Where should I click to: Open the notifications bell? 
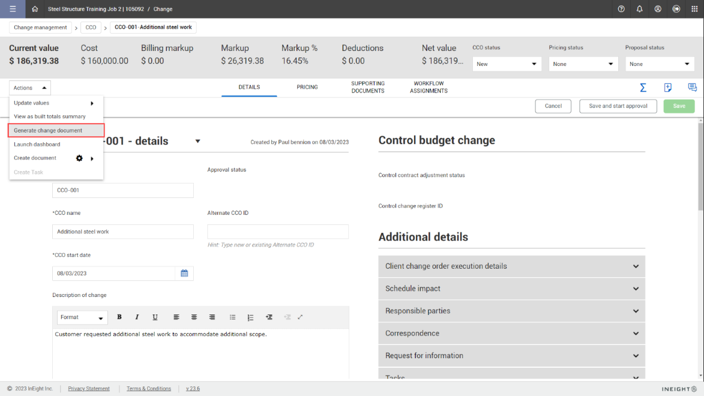[x=640, y=9]
